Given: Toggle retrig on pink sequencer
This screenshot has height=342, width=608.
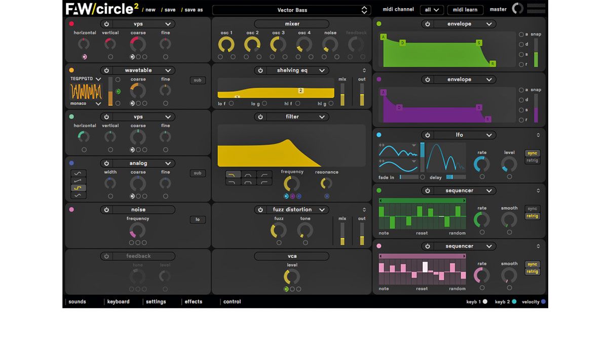Looking at the screenshot, I should [532, 272].
